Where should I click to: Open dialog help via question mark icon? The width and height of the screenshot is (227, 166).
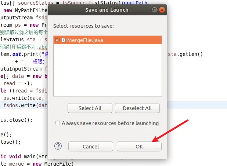[x=58, y=146]
